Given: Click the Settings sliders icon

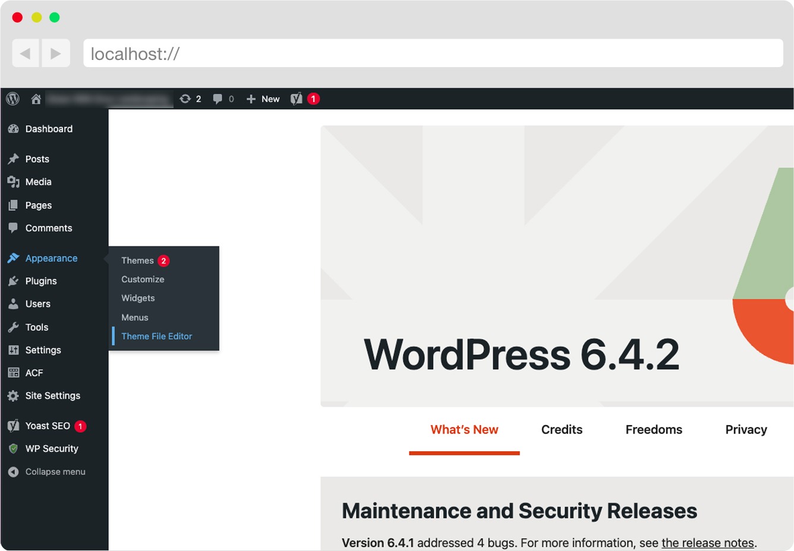Looking at the screenshot, I should coord(13,350).
